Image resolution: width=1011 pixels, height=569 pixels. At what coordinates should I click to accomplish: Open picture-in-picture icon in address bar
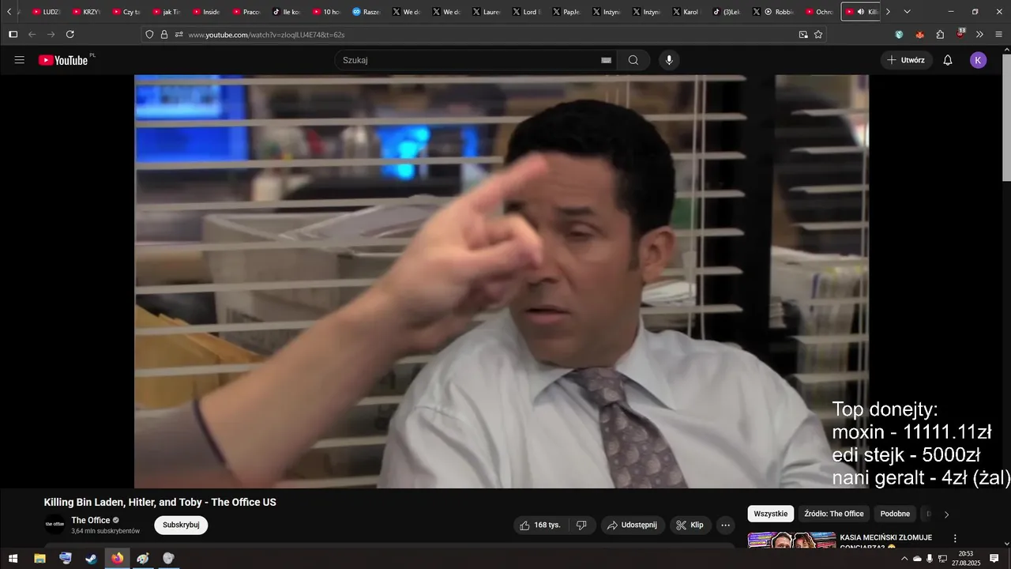click(x=803, y=35)
